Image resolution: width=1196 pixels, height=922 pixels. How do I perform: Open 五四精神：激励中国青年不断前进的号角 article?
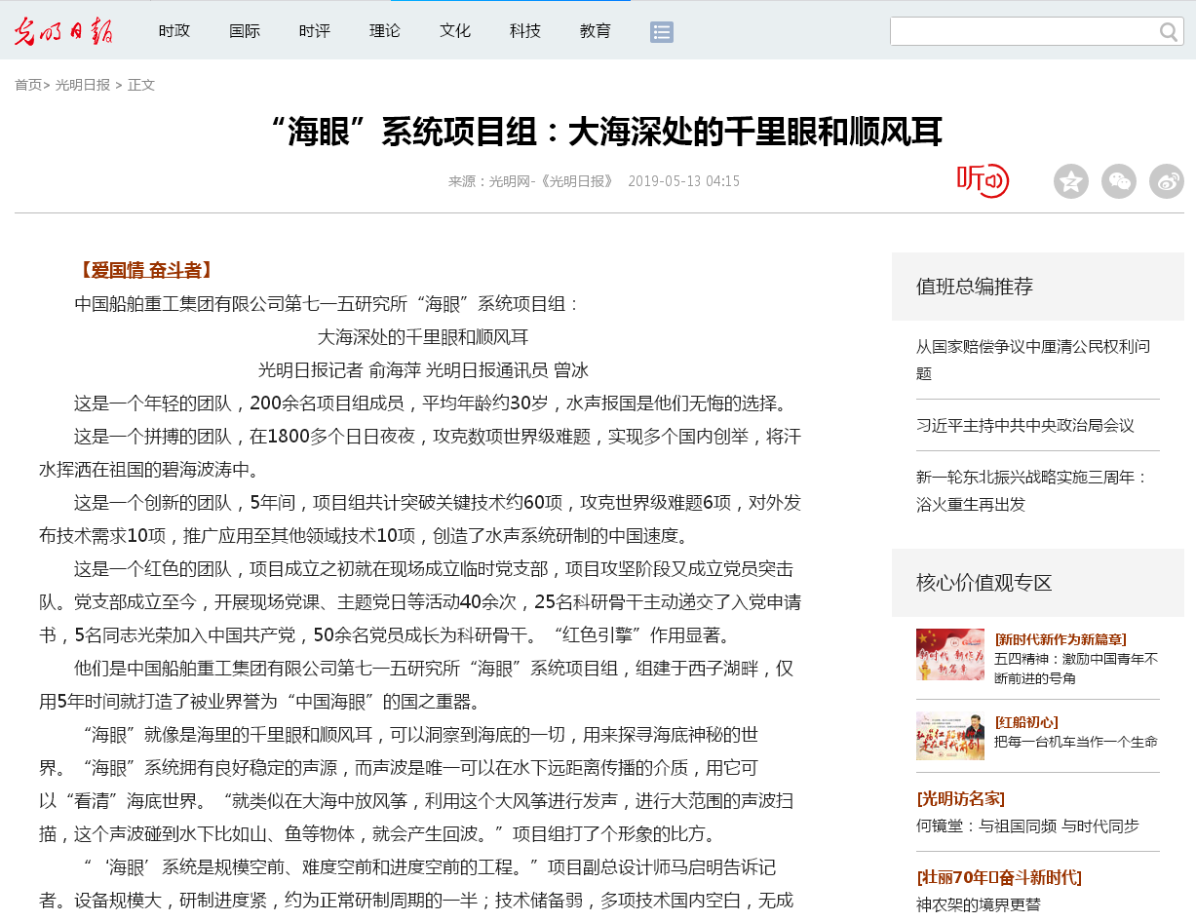click(1076, 668)
